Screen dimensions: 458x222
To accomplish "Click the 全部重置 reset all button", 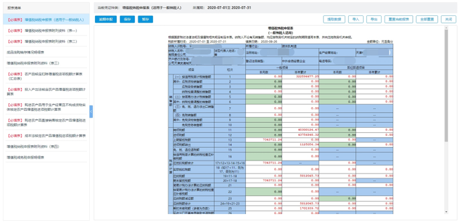I will click(427, 19).
